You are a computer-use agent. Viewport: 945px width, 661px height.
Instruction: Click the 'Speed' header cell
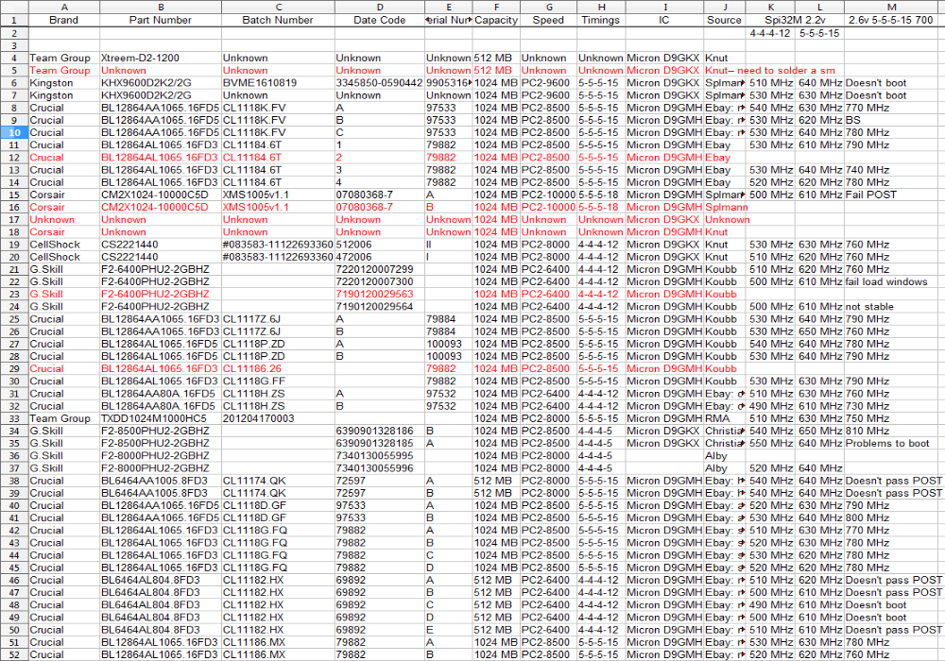548,20
